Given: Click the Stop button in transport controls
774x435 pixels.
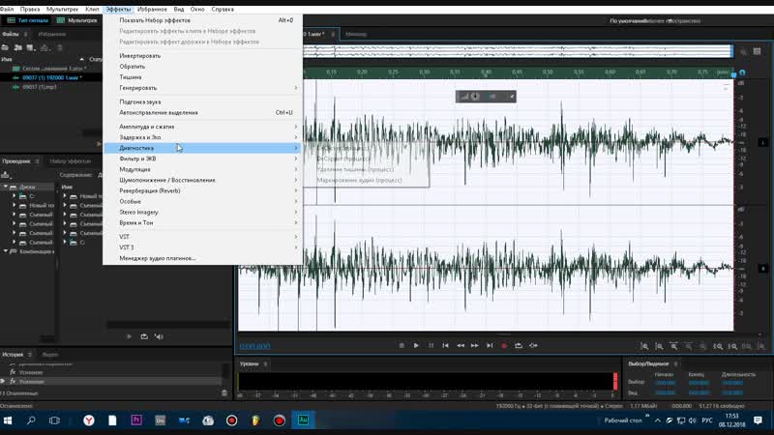Looking at the screenshot, I should [402, 346].
